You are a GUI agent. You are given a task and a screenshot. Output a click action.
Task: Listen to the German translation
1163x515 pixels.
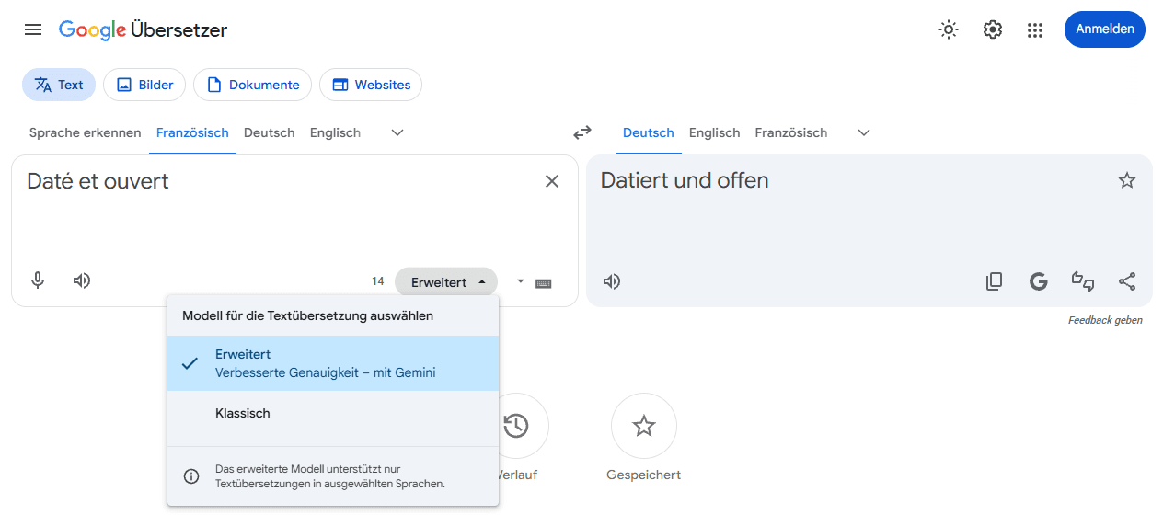click(x=612, y=281)
